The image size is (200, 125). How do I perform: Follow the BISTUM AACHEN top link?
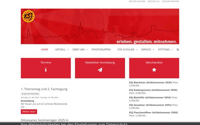[137, 1]
